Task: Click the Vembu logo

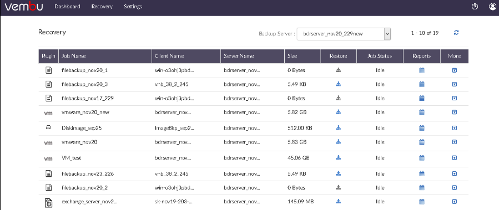Action: pyautogui.click(x=23, y=7)
